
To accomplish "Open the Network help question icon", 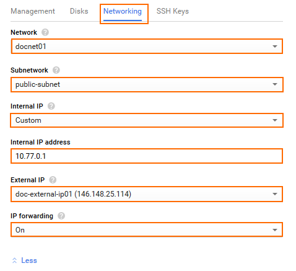I will (x=45, y=32).
